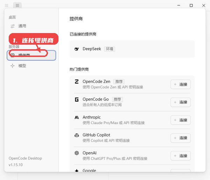Connect the Anthropic provider
The image size is (210, 180).
[181, 120]
